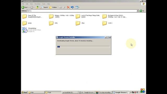
Task: Click 'F7 to stop recording' taskbar item
Action: [104, 92]
